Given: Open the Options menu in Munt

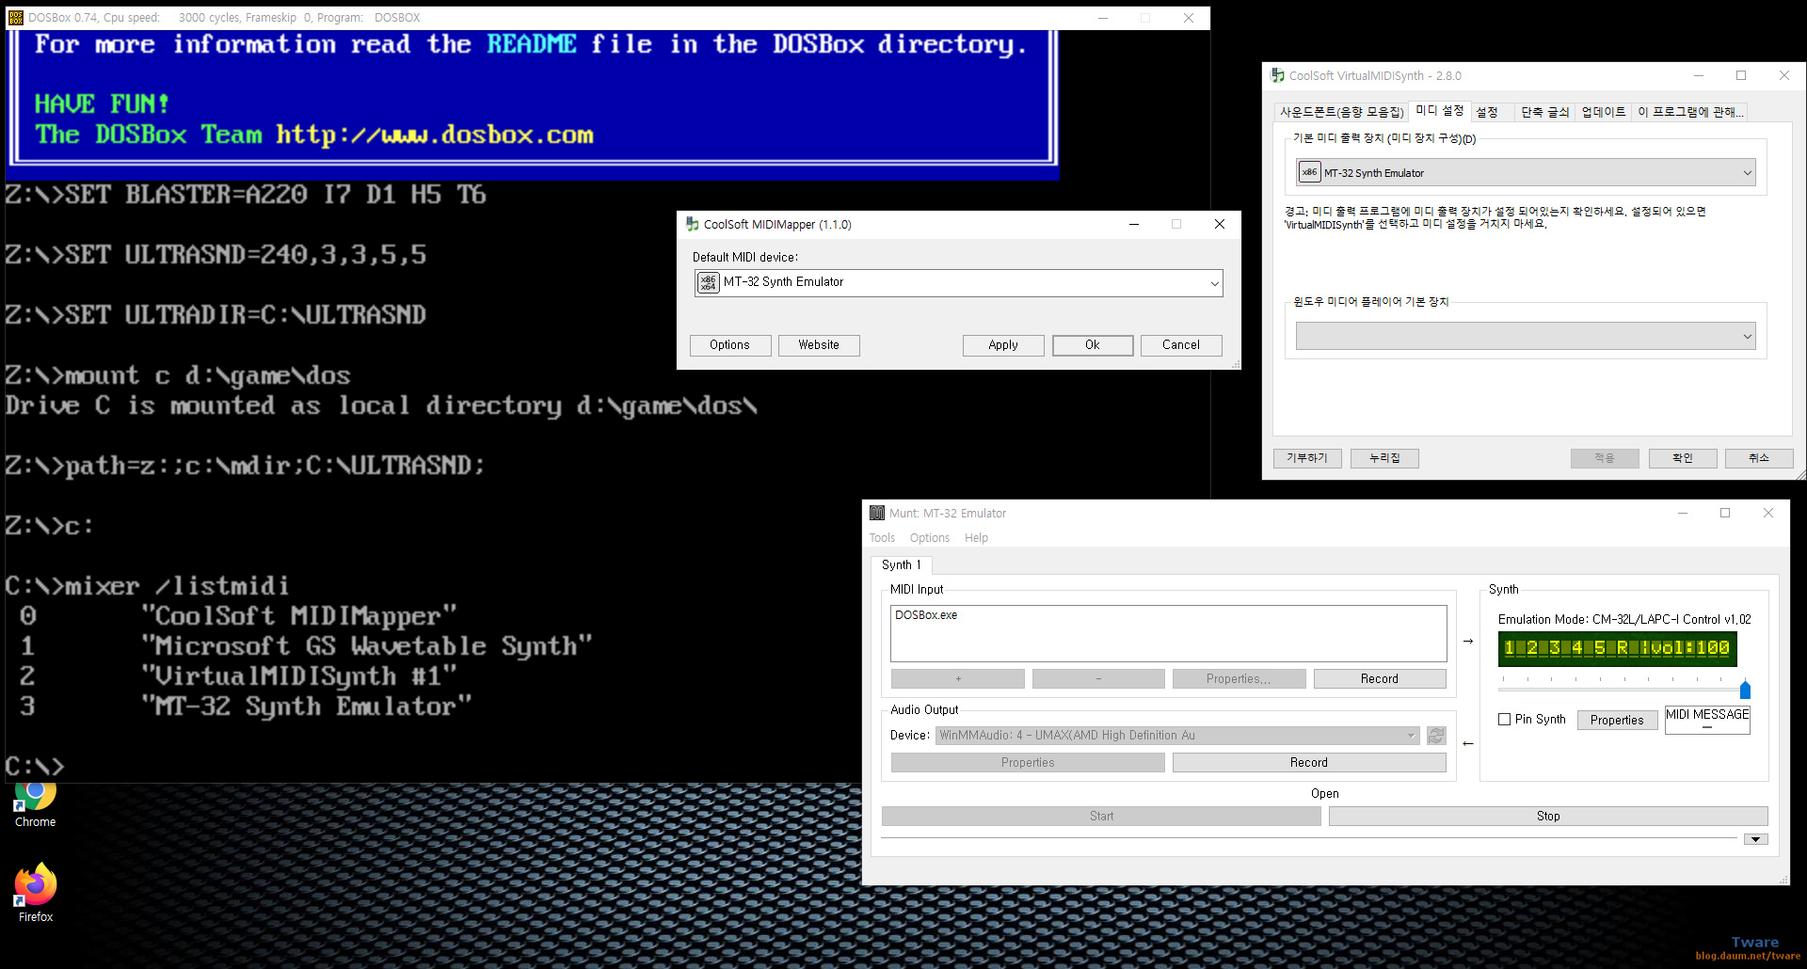Looking at the screenshot, I should click(x=929, y=538).
